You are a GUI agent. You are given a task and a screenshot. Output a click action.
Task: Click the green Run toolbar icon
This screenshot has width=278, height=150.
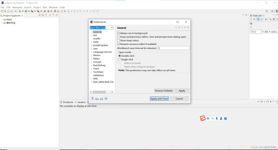26,11
